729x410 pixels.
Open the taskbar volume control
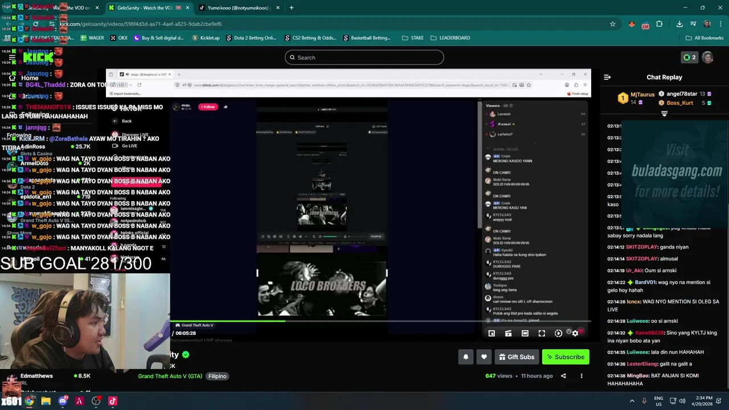pos(683,401)
